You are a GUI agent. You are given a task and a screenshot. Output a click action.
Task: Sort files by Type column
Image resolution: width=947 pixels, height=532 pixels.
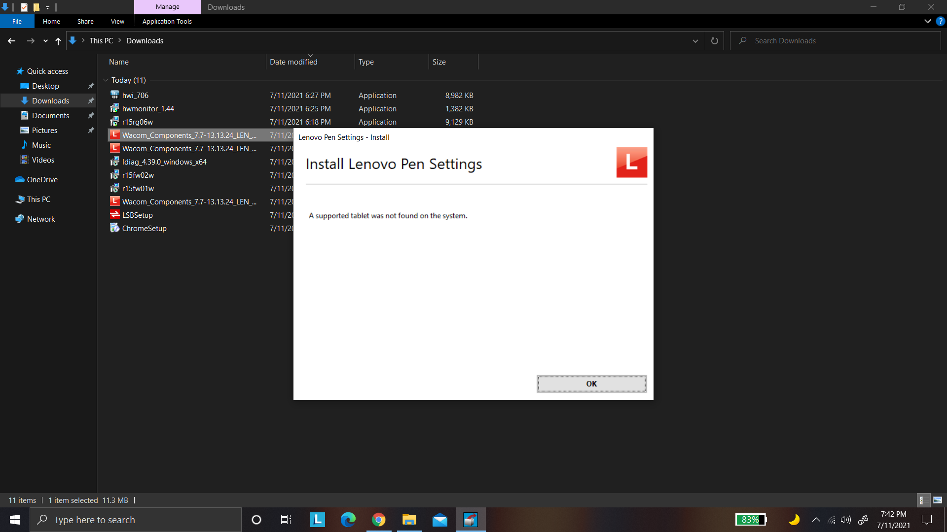point(392,62)
